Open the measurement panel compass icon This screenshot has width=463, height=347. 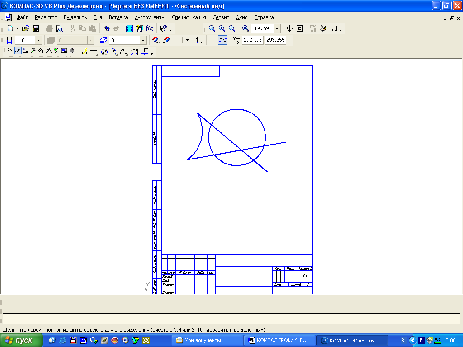pyautogui.click(x=49, y=52)
